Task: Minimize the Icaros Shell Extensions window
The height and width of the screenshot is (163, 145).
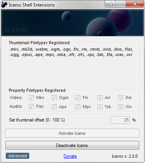Action: click(110, 4)
